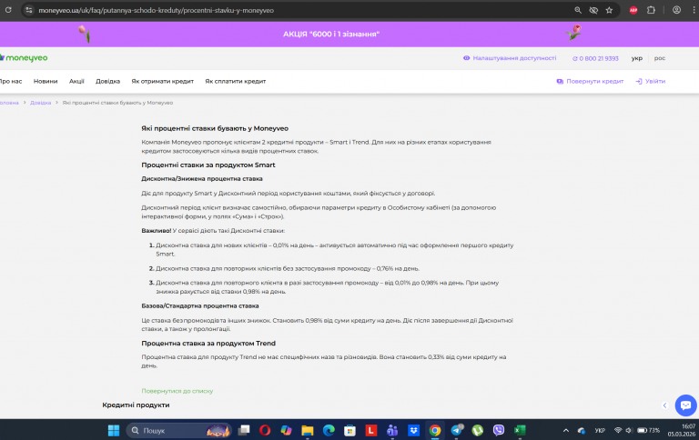Switch to Google Chrome on taskbar
Viewport: 699px width, 440px height.
(x=435, y=430)
